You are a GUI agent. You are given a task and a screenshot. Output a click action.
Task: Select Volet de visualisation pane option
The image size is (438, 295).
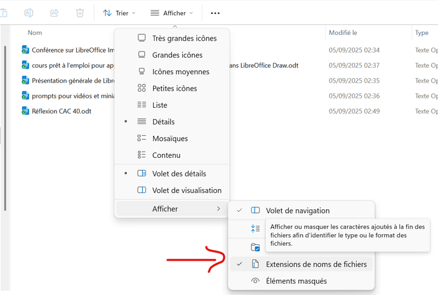pyautogui.click(x=187, y=190)
